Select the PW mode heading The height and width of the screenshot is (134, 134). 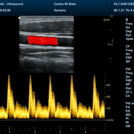pyautogui.click(x=128, y=69)
